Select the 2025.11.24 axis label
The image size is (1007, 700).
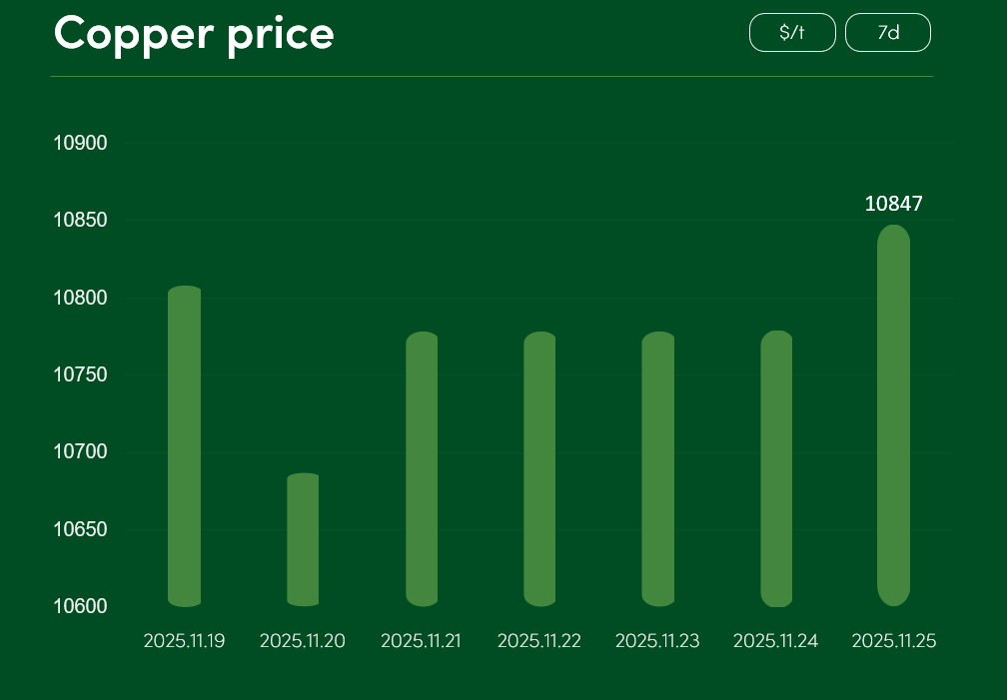[776, 641]
